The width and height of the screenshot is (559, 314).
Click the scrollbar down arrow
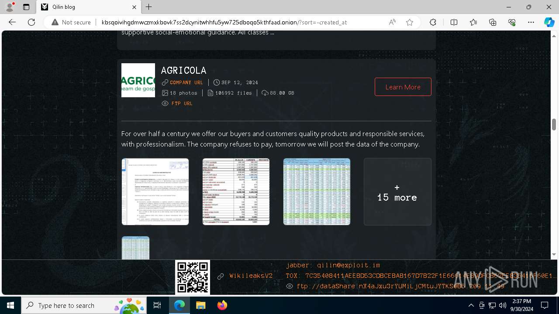[x=554, y=255]
